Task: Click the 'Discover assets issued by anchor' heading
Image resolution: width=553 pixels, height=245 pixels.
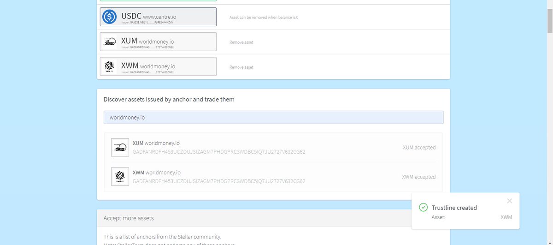Action: pos(169,99)
